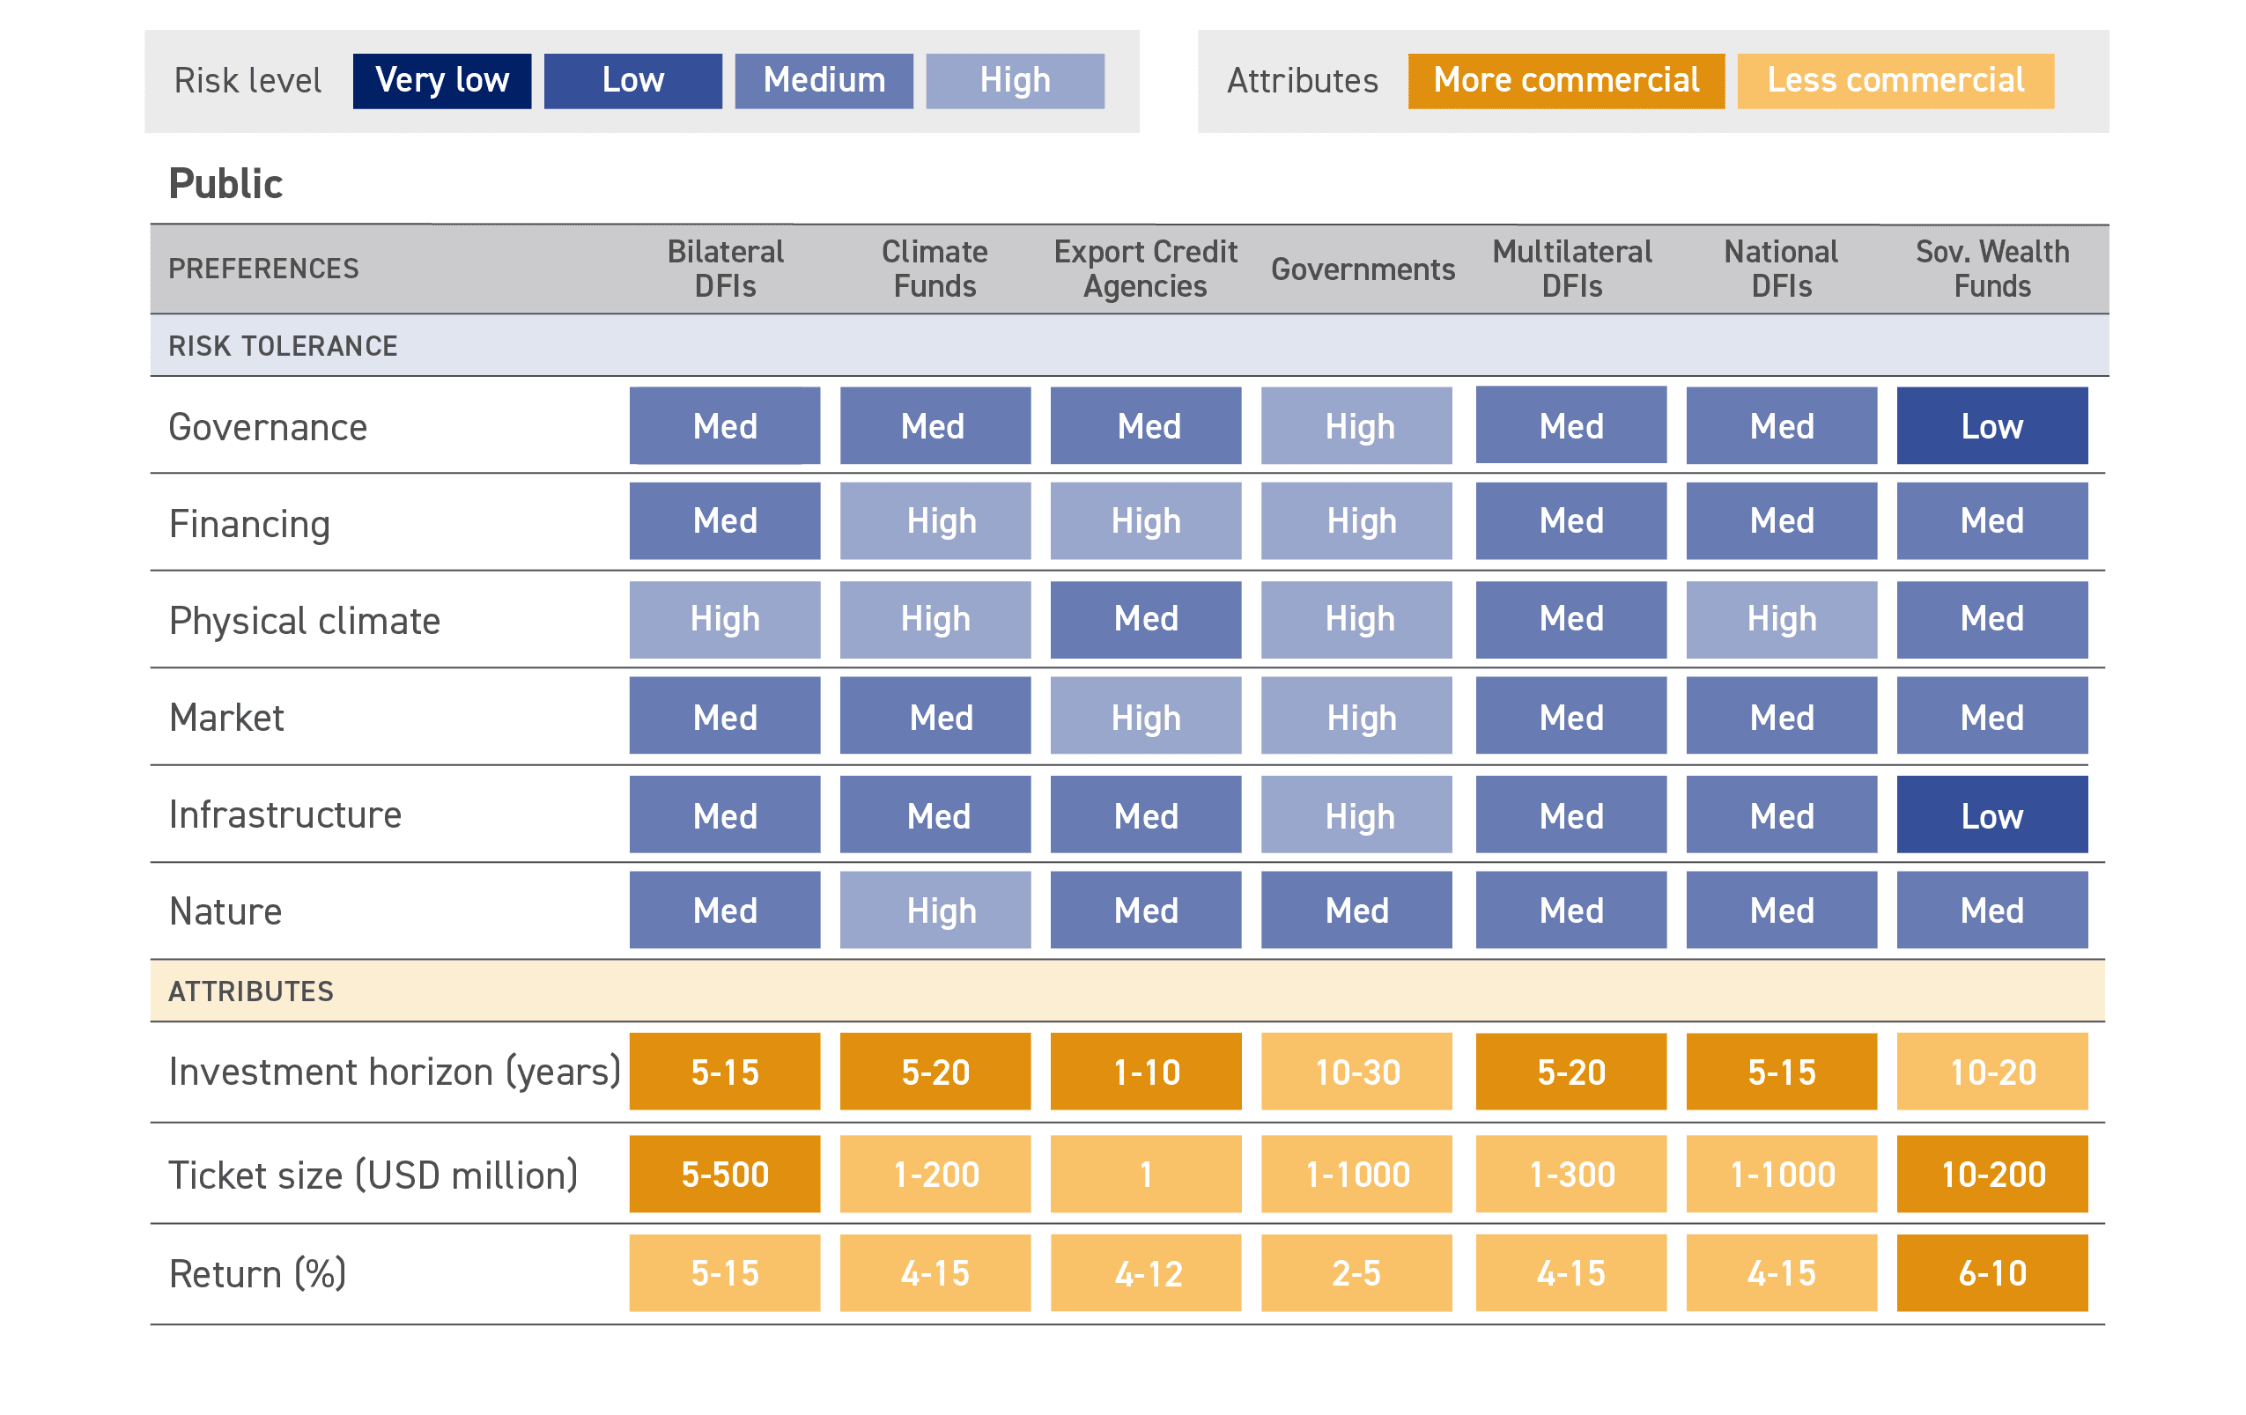
Task: Click the 10-30 investment horizon cell
Action: coord(1356,1072)
